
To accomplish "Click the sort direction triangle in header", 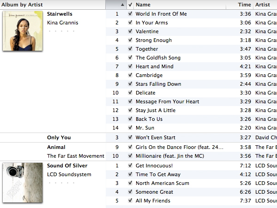I will (122, 5).
